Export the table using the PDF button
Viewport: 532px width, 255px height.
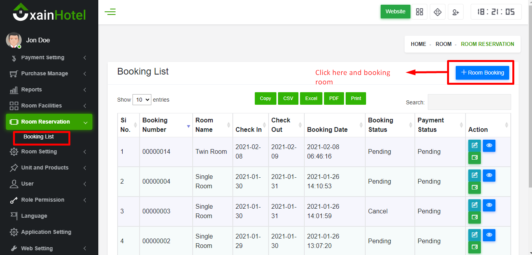pyautogui.click(x=334, y=98)
